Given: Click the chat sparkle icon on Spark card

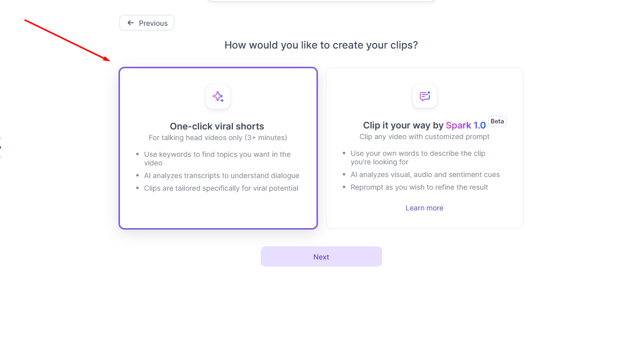Looking at the screenshot, I should [425, 96].
